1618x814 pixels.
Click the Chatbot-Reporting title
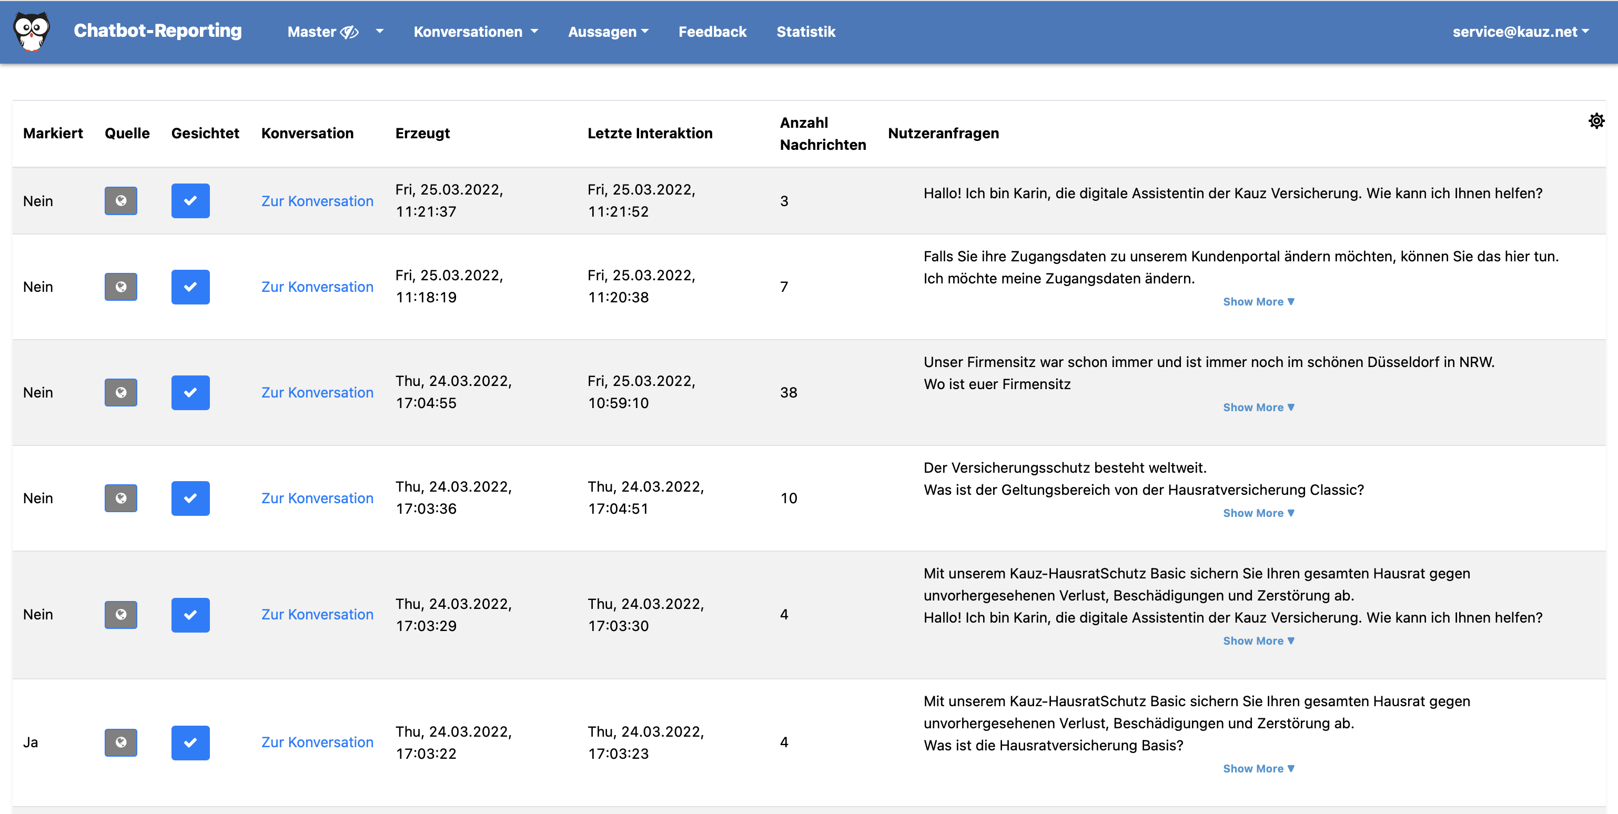158,30
